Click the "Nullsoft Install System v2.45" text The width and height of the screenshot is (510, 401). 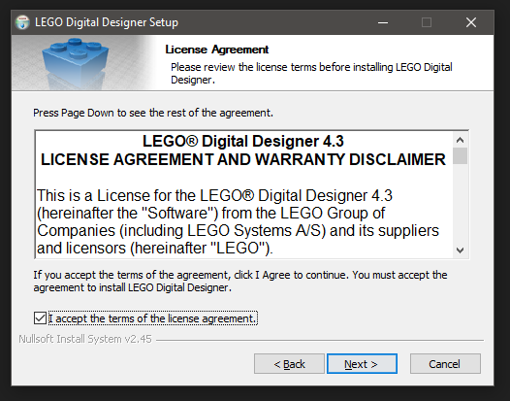85,339
